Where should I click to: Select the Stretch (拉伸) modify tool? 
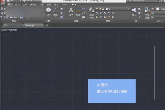4,17
